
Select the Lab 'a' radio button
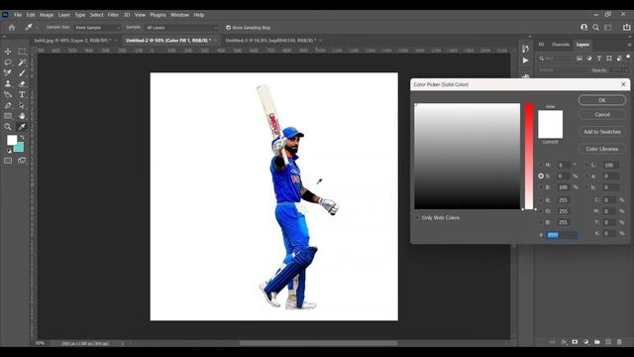click(586, 177)
